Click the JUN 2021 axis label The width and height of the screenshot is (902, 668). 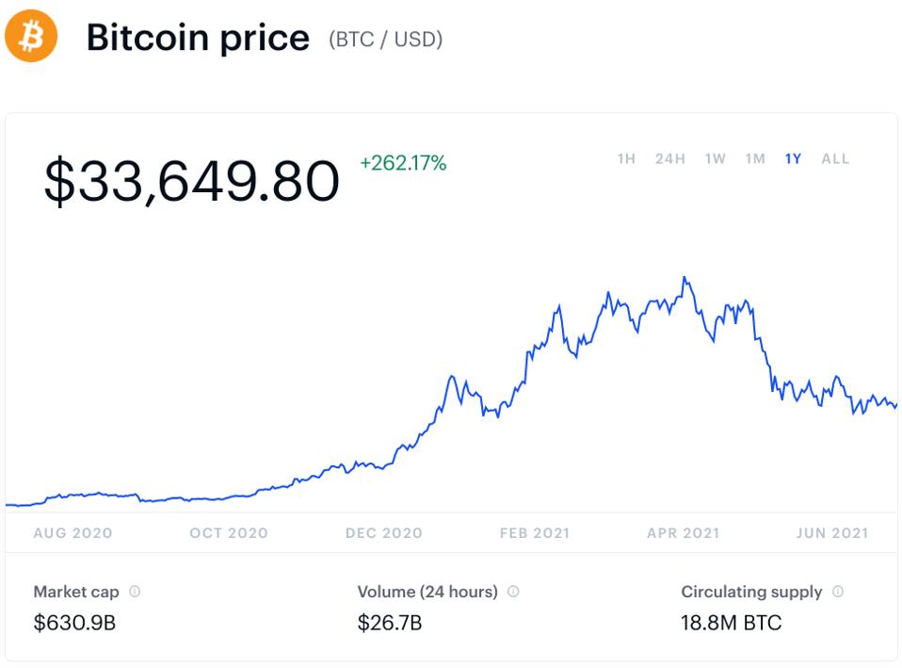point(831,533)
